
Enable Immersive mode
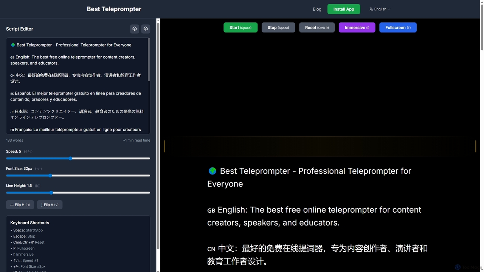click(357, 28)
